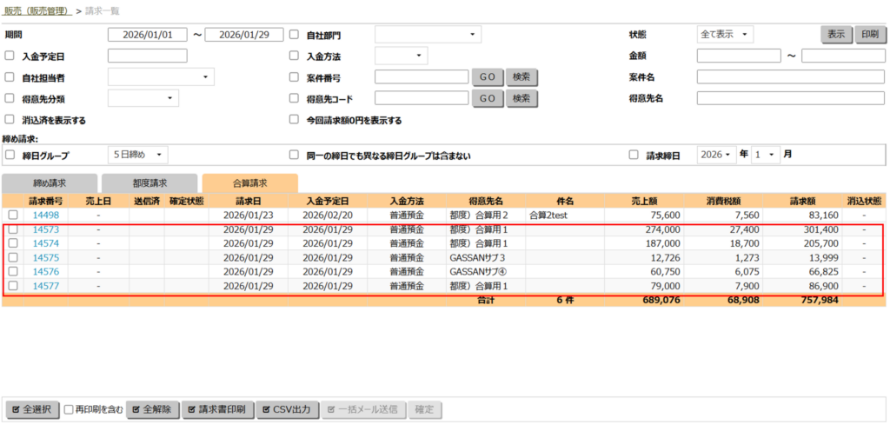Switch to the 都度請求 tab
The image size is (890, 431).
click(149, 183)
